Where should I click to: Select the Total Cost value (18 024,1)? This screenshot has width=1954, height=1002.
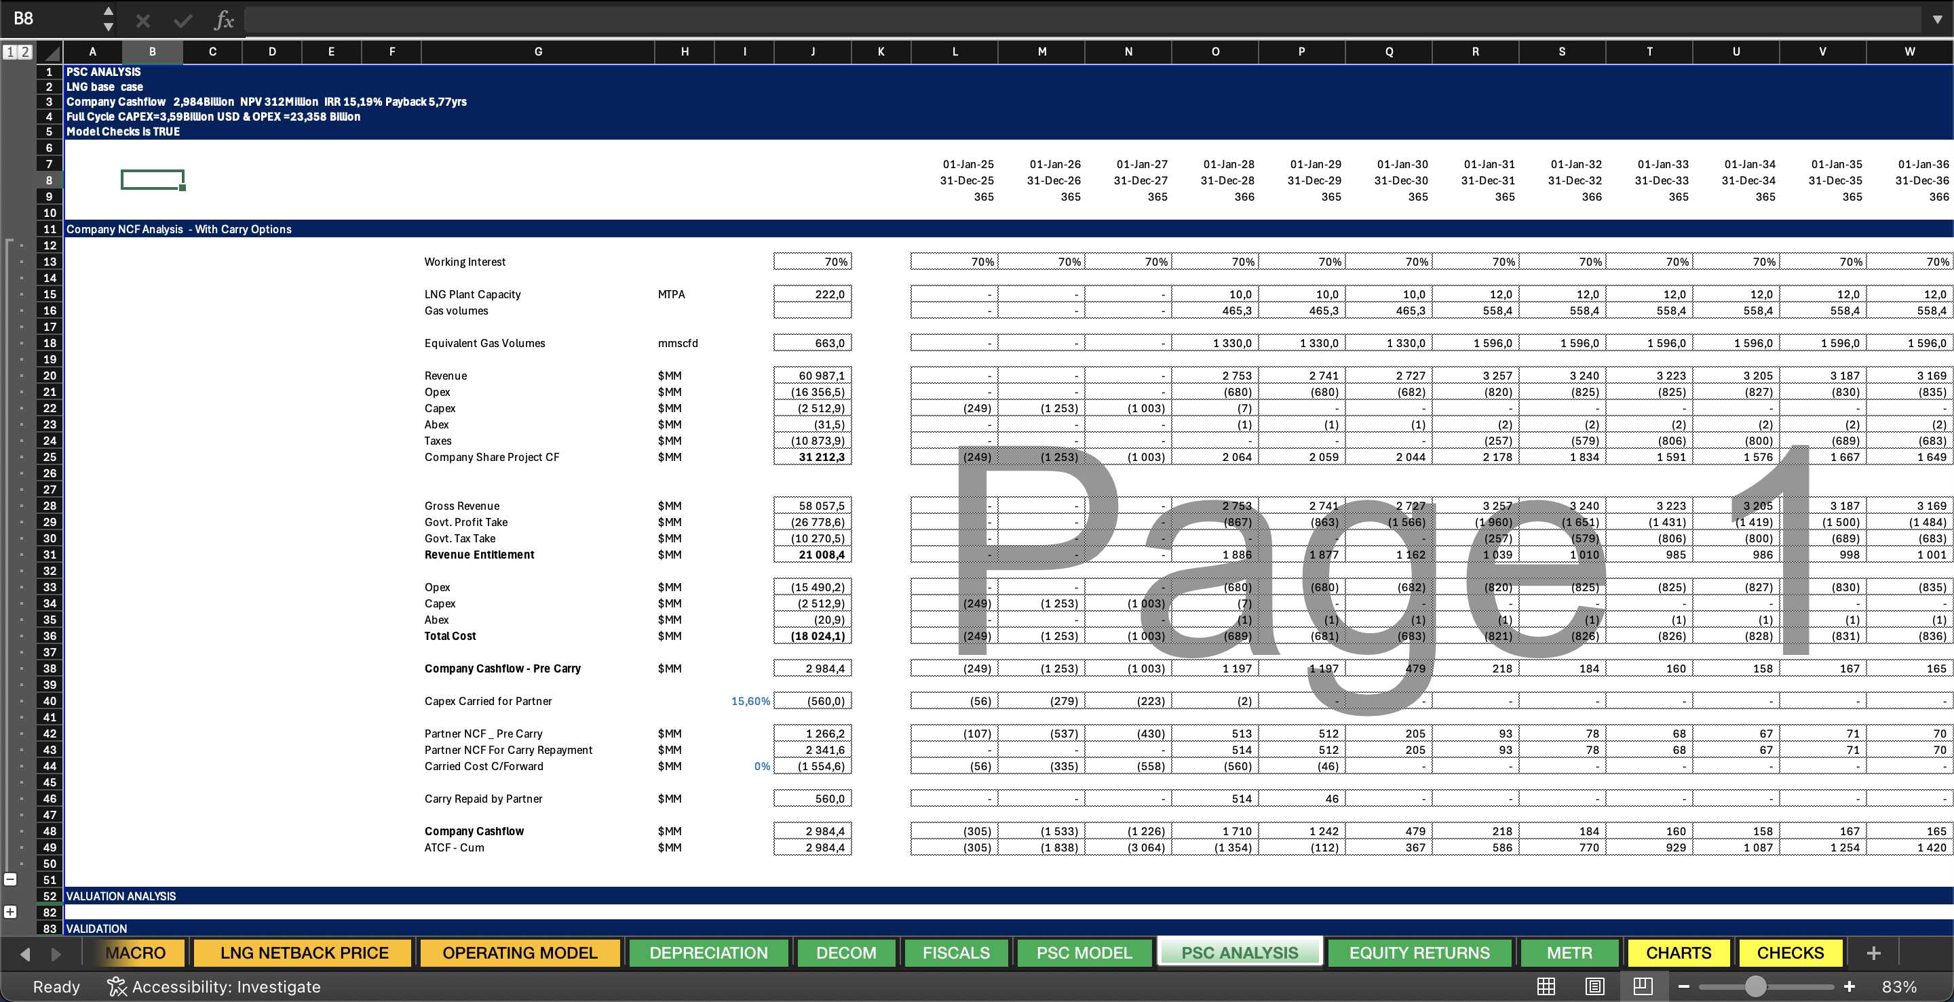(812, 636)
